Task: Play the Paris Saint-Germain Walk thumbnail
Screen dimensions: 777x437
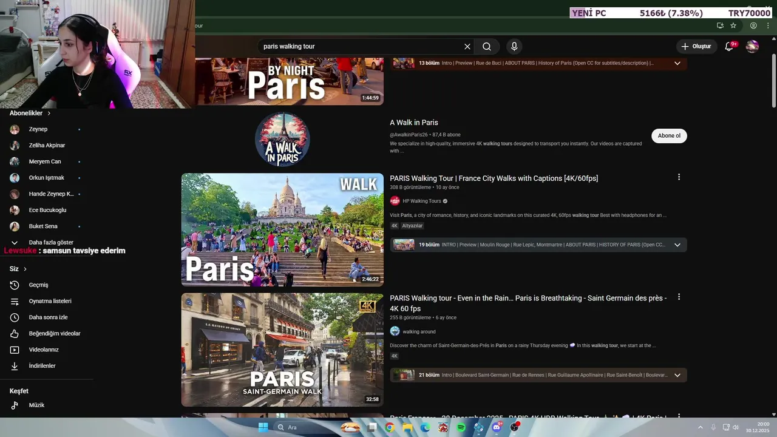Action: tap(282, 350)
